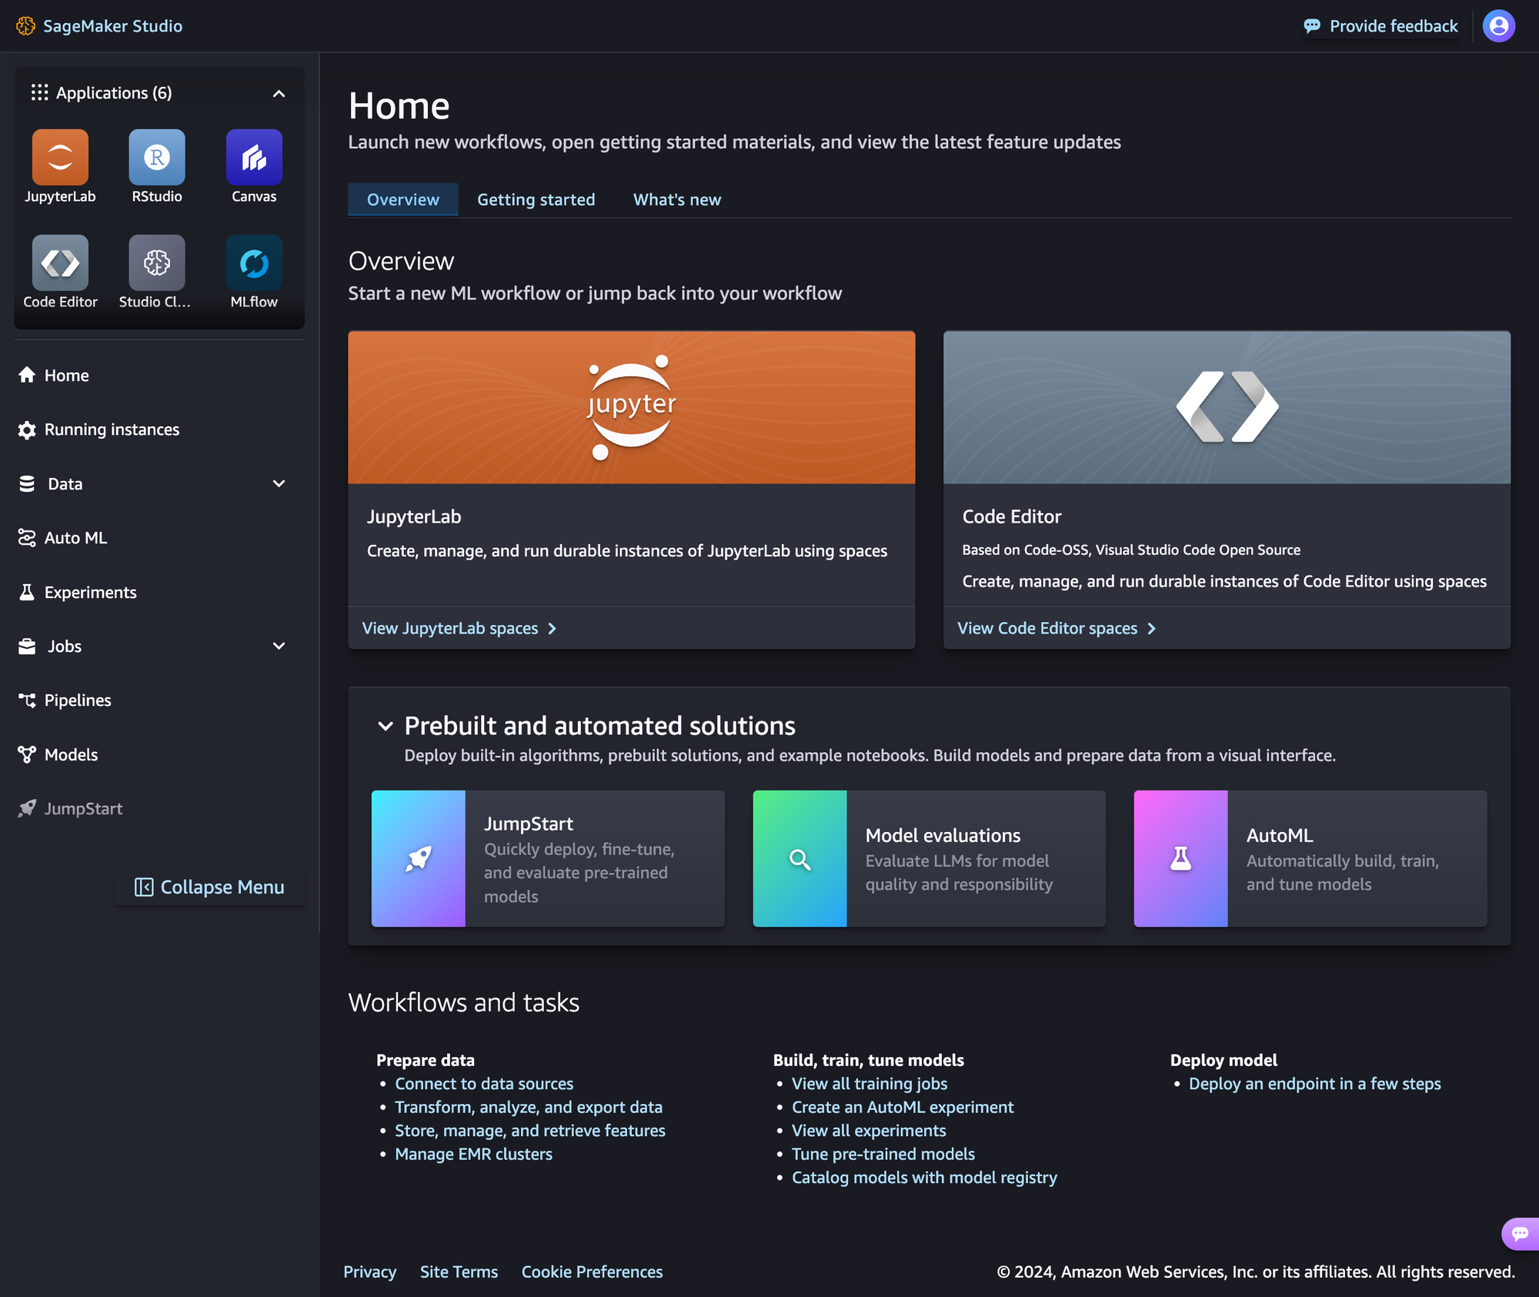Open View all training jobs link
The image size is (1539, 1297).
(x=870, y=1084)
